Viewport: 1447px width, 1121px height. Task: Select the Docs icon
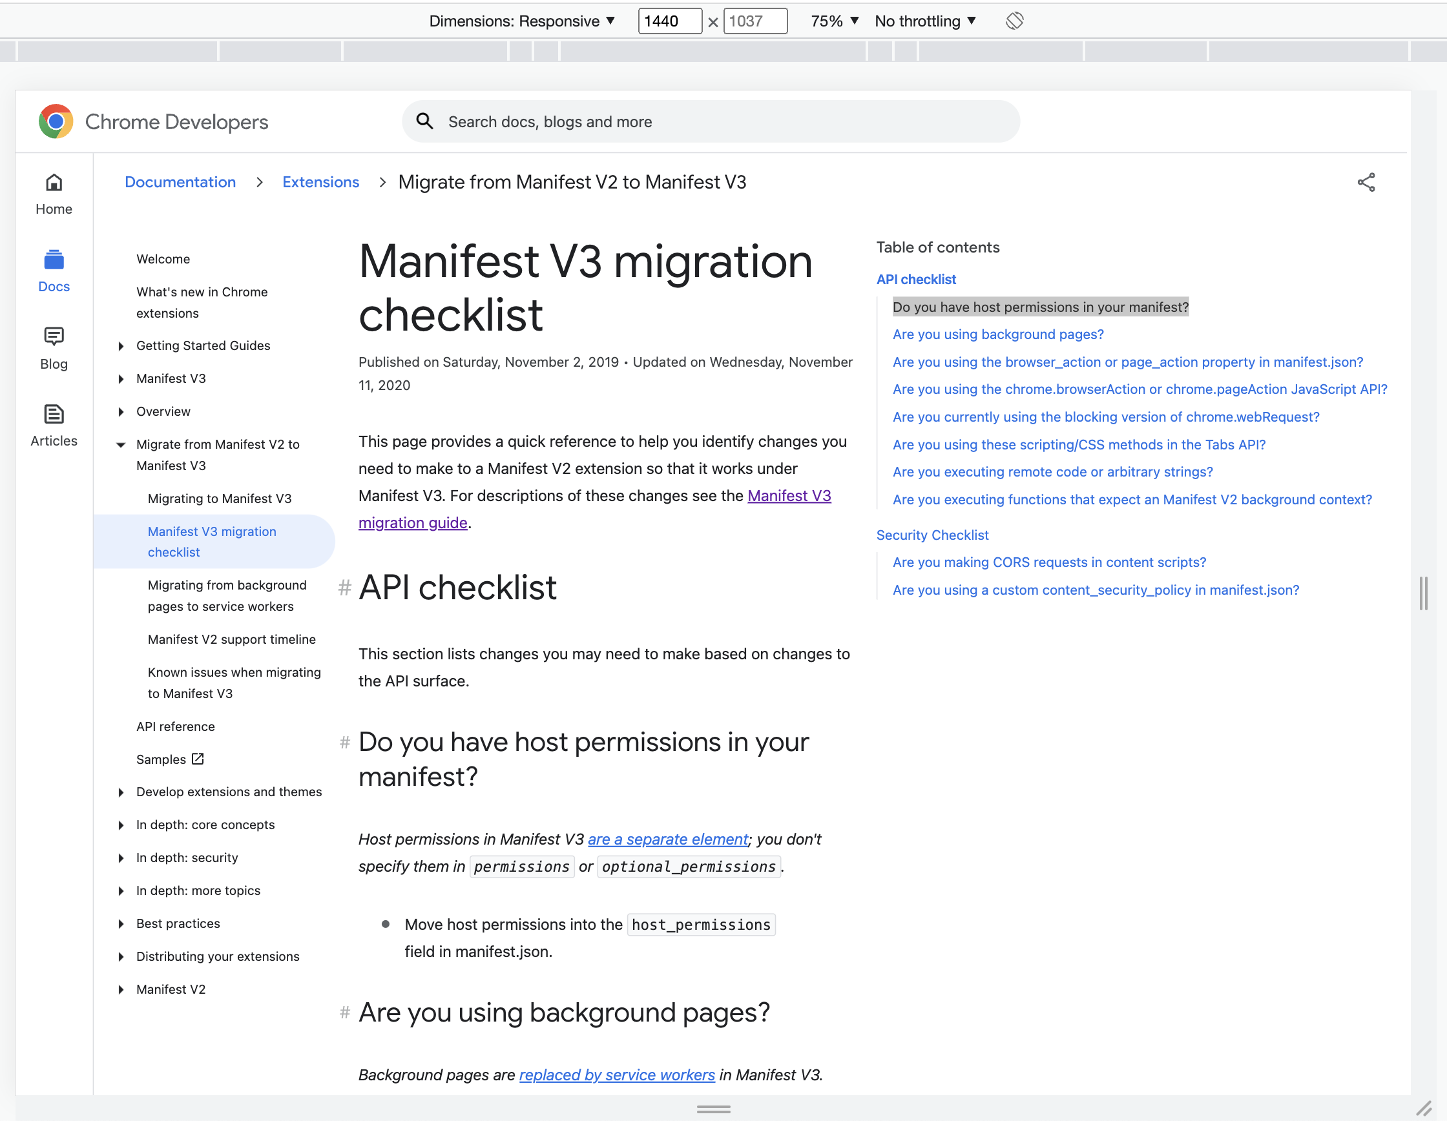click(54, 260)
